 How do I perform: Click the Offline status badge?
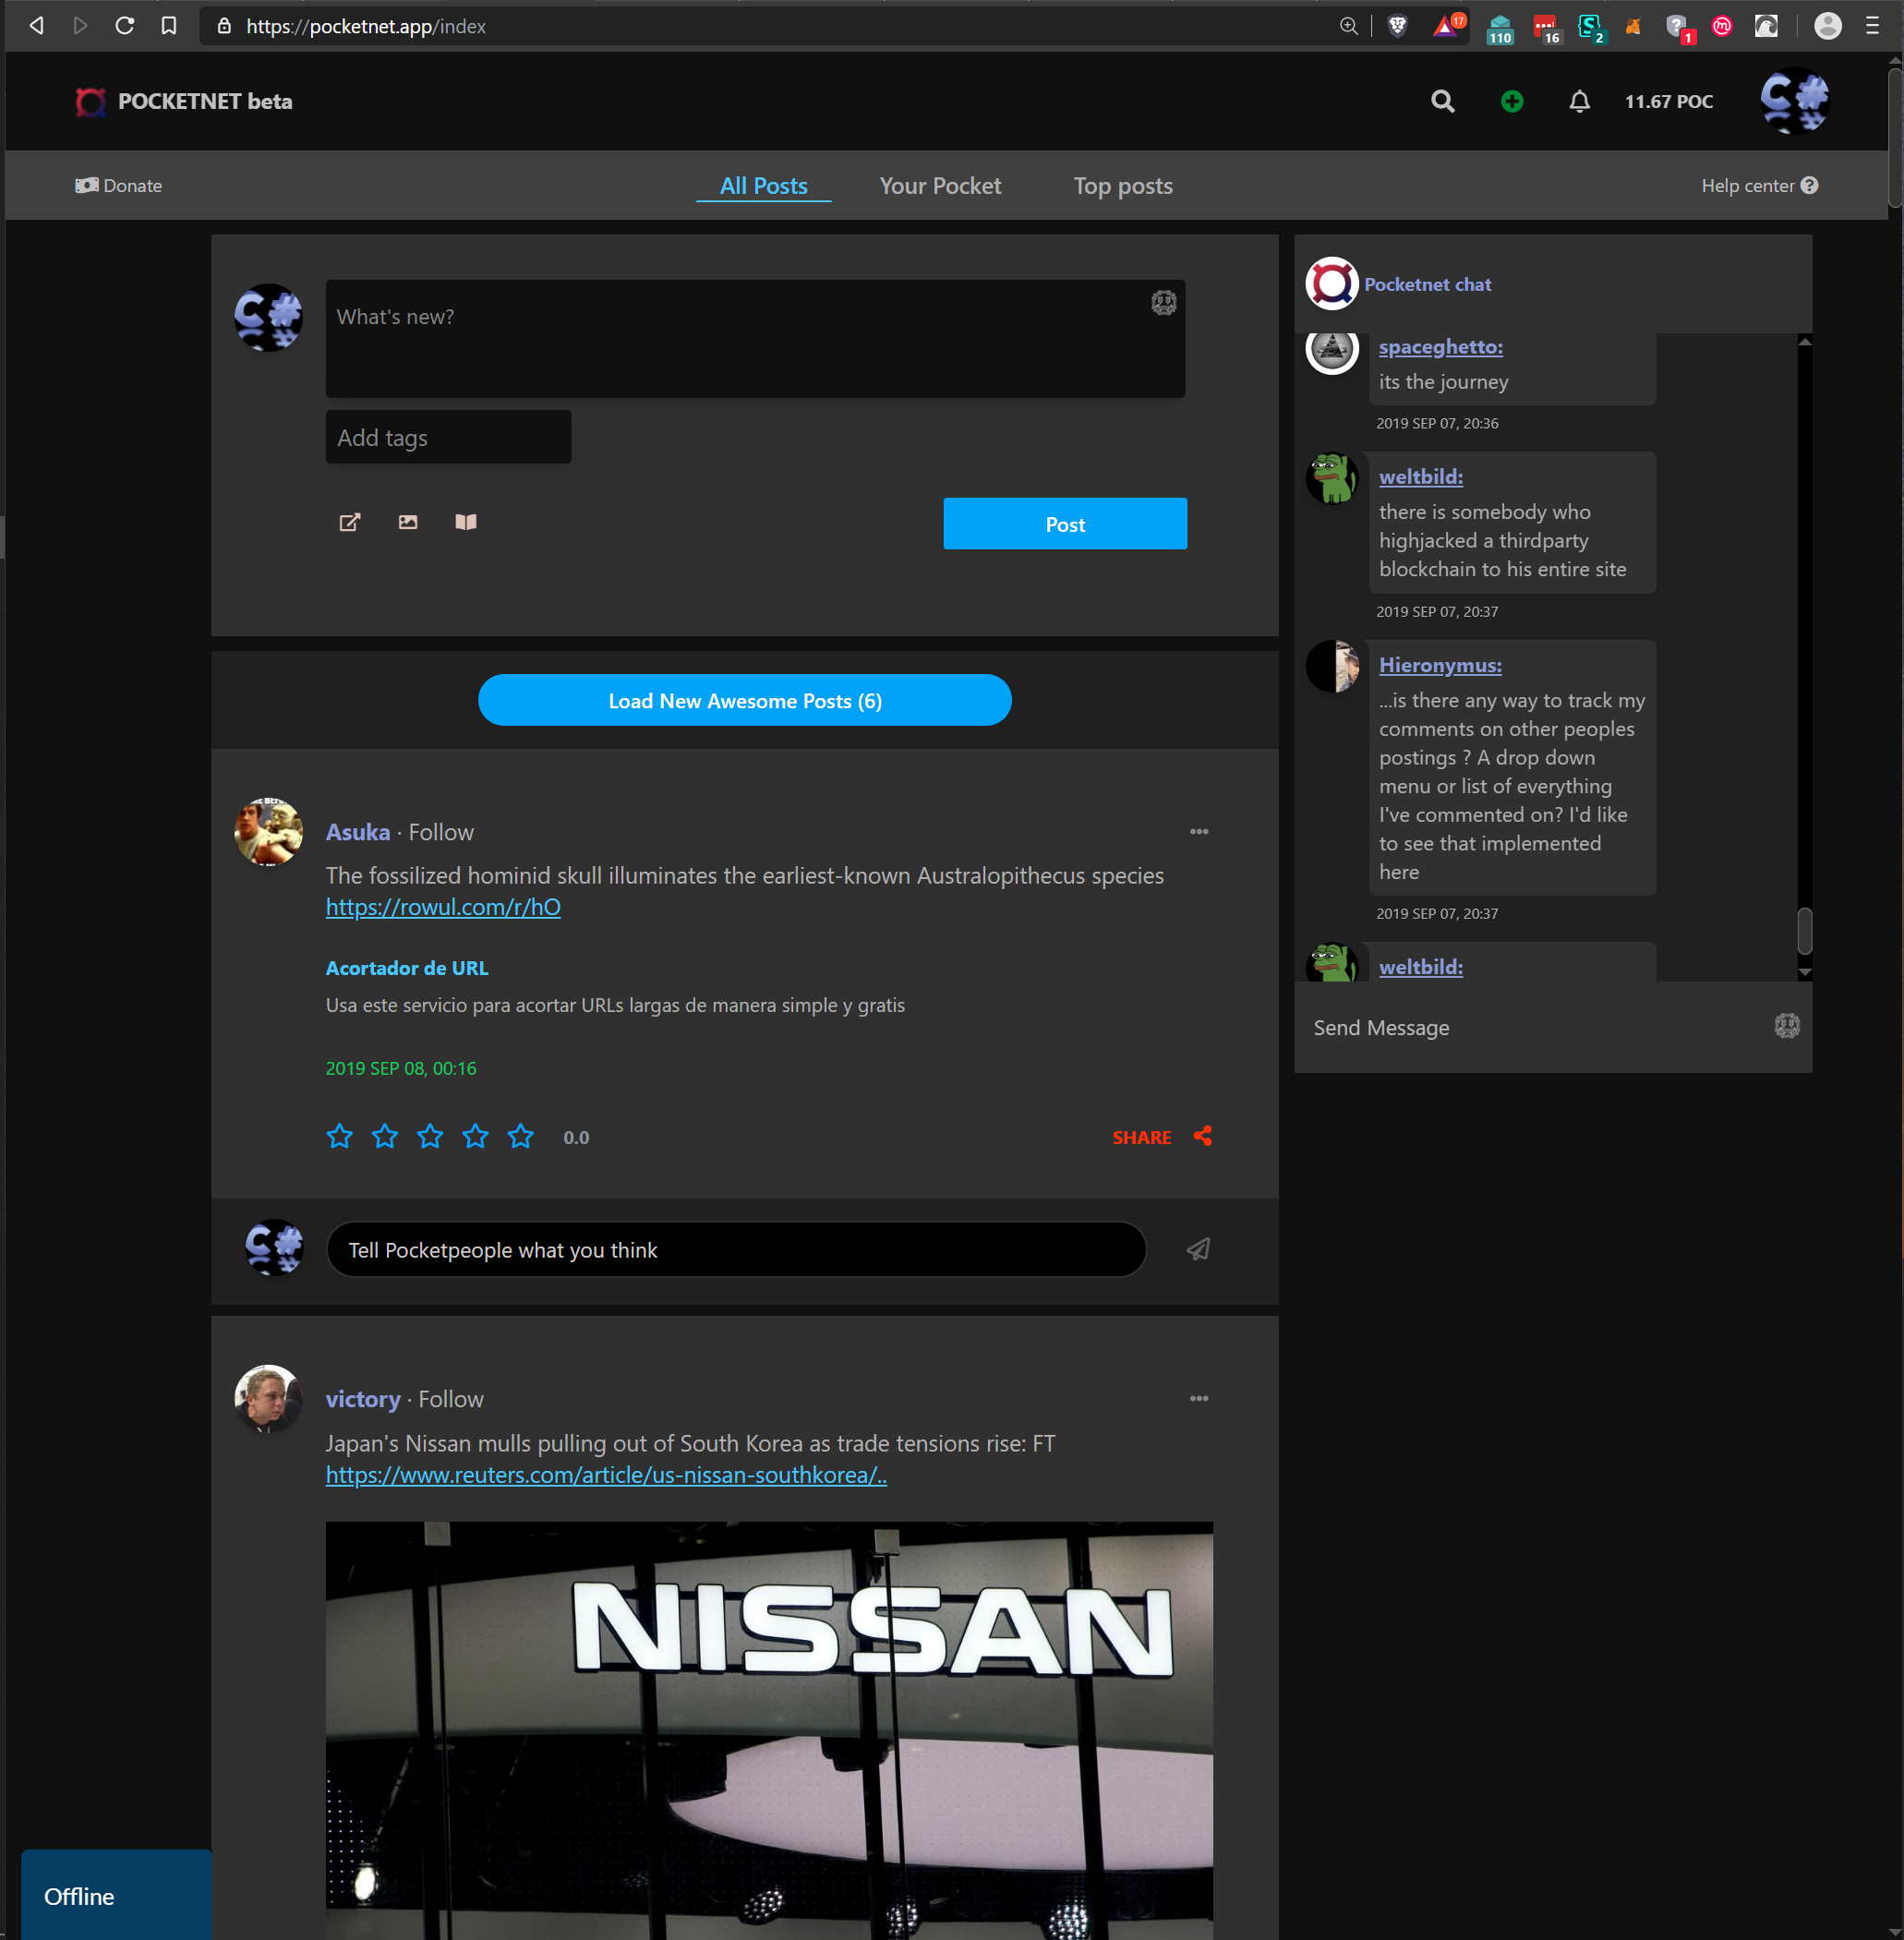point(116,1895)
